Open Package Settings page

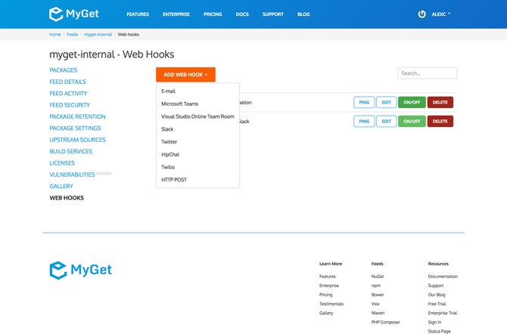click(x=75, y=128)
